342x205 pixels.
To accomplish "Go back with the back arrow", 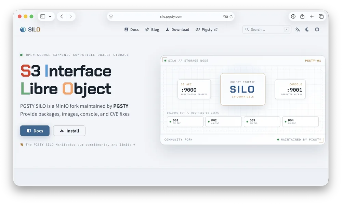I will pos(62,16).
